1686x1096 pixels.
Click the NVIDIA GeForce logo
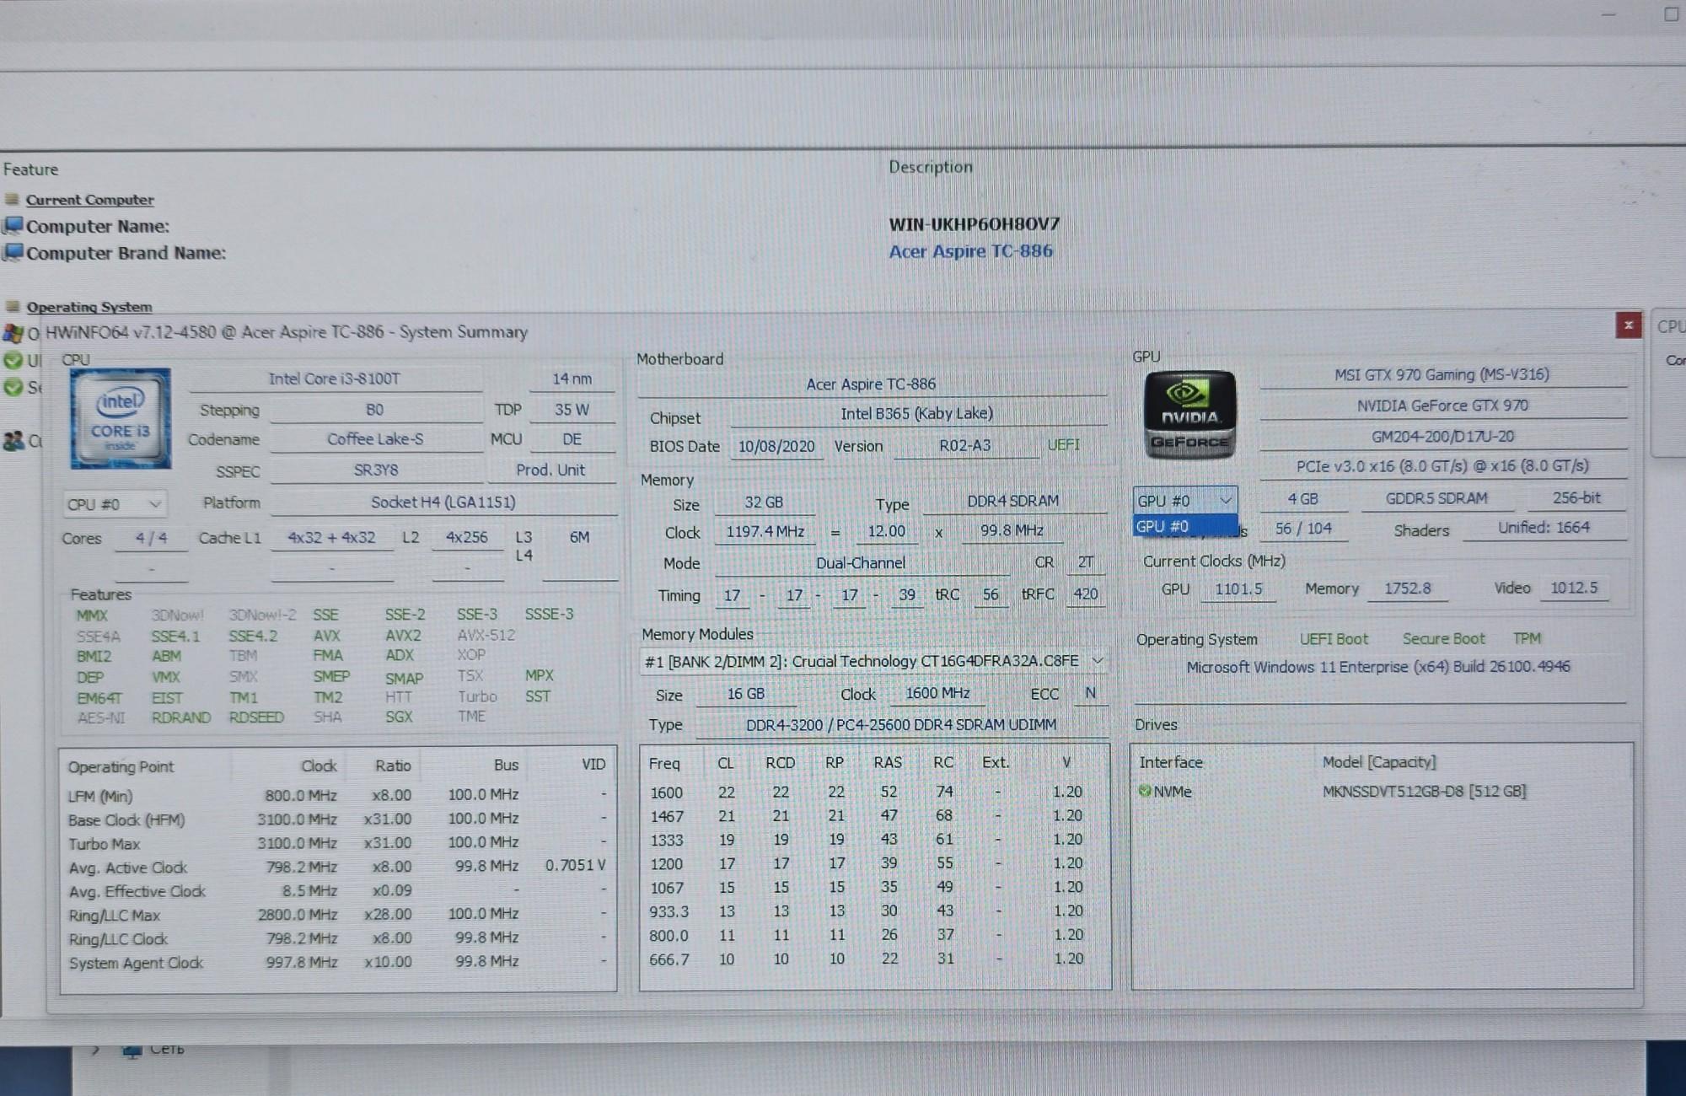click(x=1189, y=415)
